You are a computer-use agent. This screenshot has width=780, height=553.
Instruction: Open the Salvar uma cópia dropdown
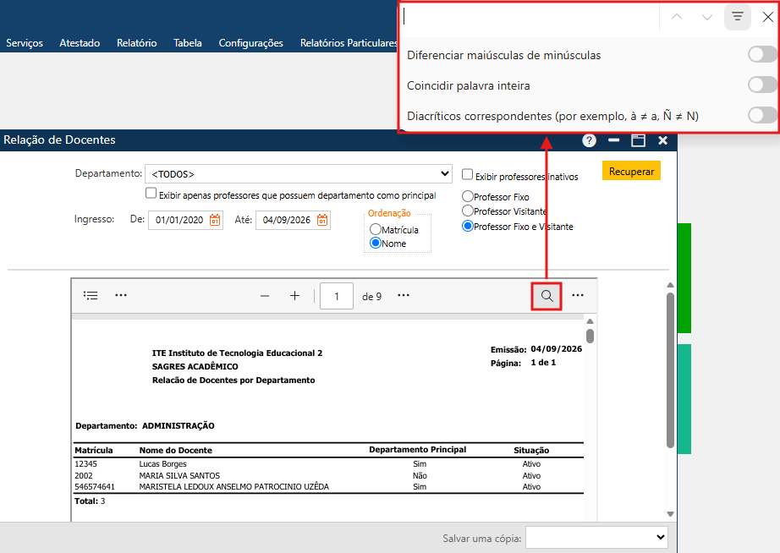(x=596, y=537)
